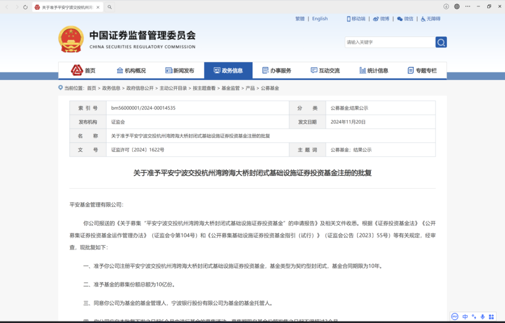Open the 新闻发布 navigation tab
The image size is (505, 323).
(x=180, y=70)
